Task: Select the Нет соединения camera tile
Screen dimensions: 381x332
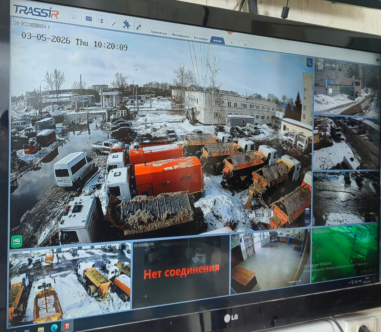Action: (x=181, y=271)
